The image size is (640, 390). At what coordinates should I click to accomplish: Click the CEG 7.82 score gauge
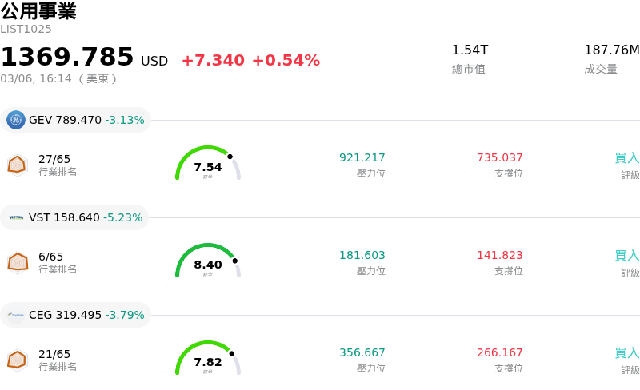coord(208,359)
